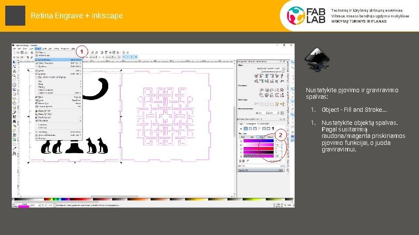Choose Radial gradient paint icon
Viewport: 419px width, 235px height.
pos(254,129)
